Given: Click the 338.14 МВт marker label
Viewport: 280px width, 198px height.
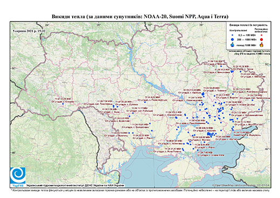Looking at the screenshot, I should click(204, 128).
